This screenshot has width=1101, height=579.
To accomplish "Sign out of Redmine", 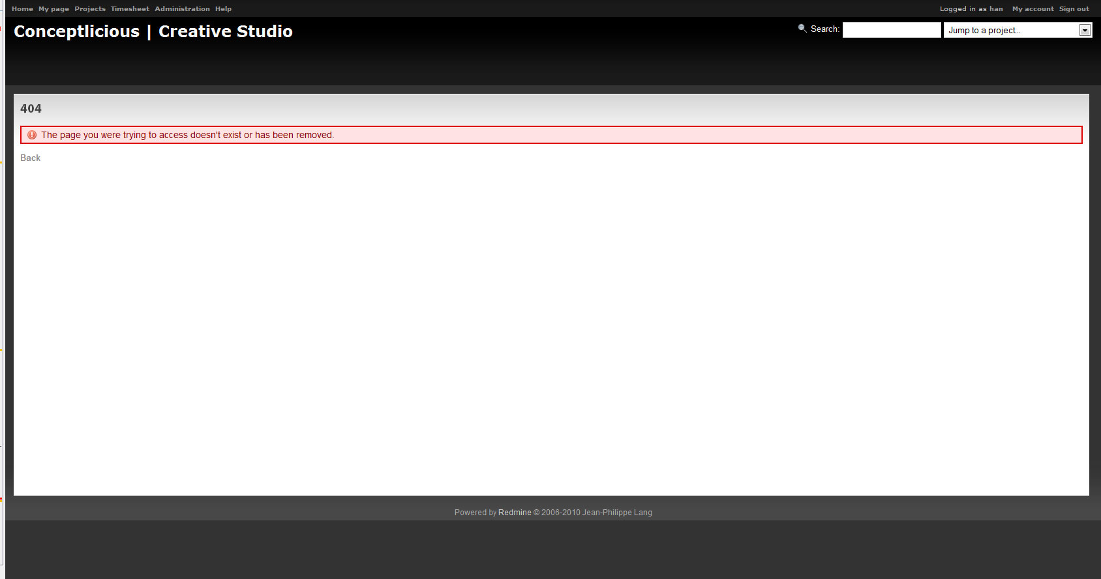I will pos(1074,9).
